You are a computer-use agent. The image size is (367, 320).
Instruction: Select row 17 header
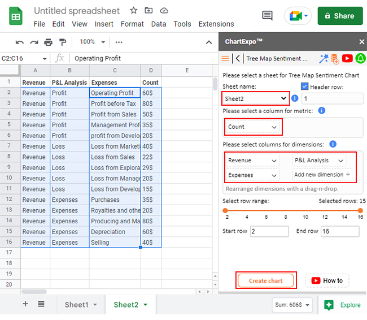9,252
